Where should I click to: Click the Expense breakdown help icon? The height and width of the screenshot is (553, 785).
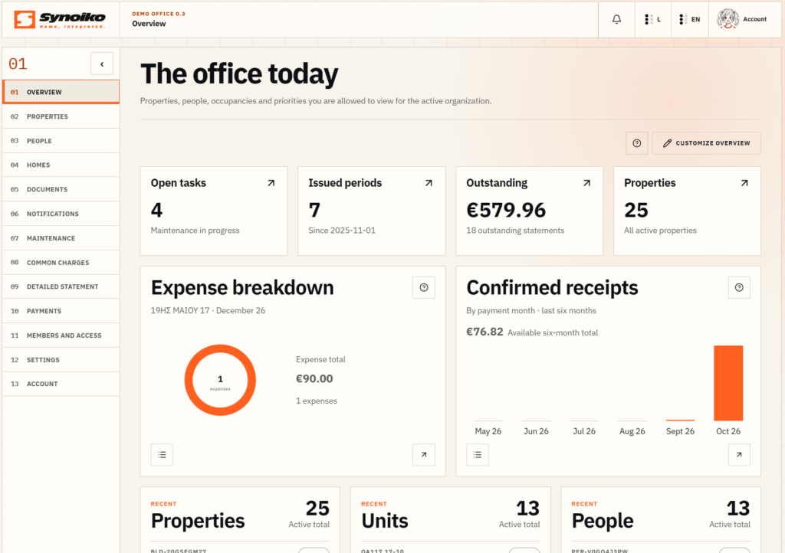424,287
